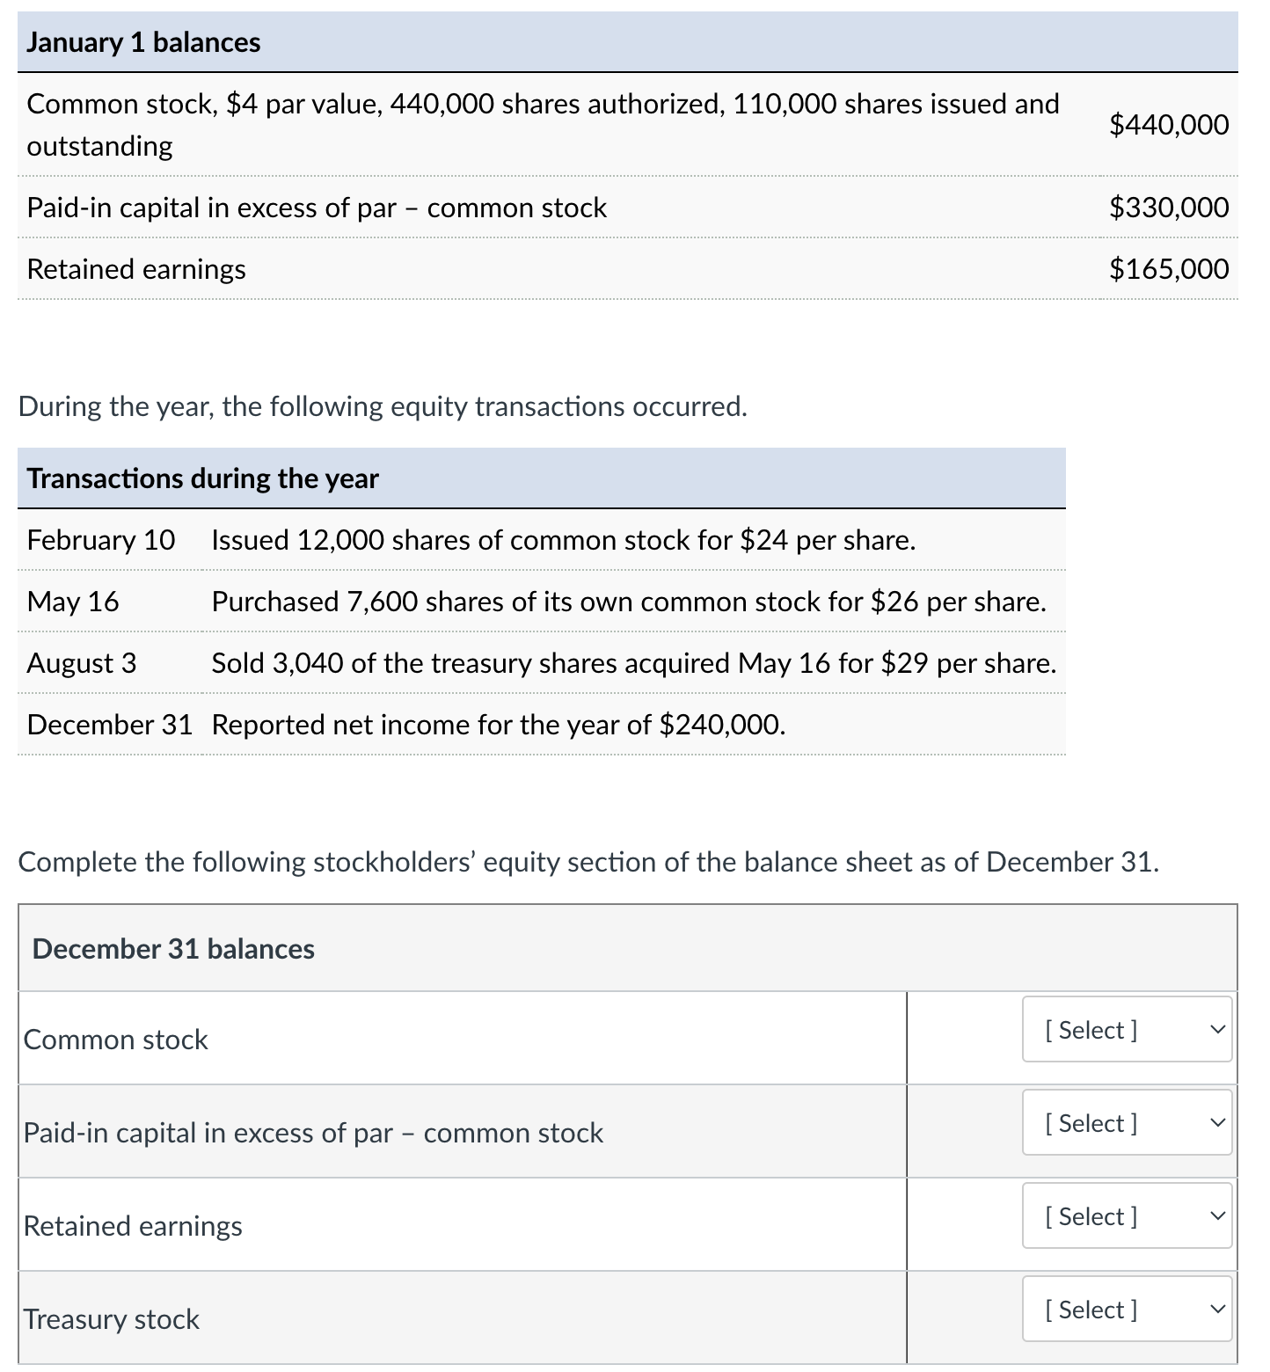Click the Treasury stock dropdown chevron
The image size is (1270, 1372).
(1217, 1310)
